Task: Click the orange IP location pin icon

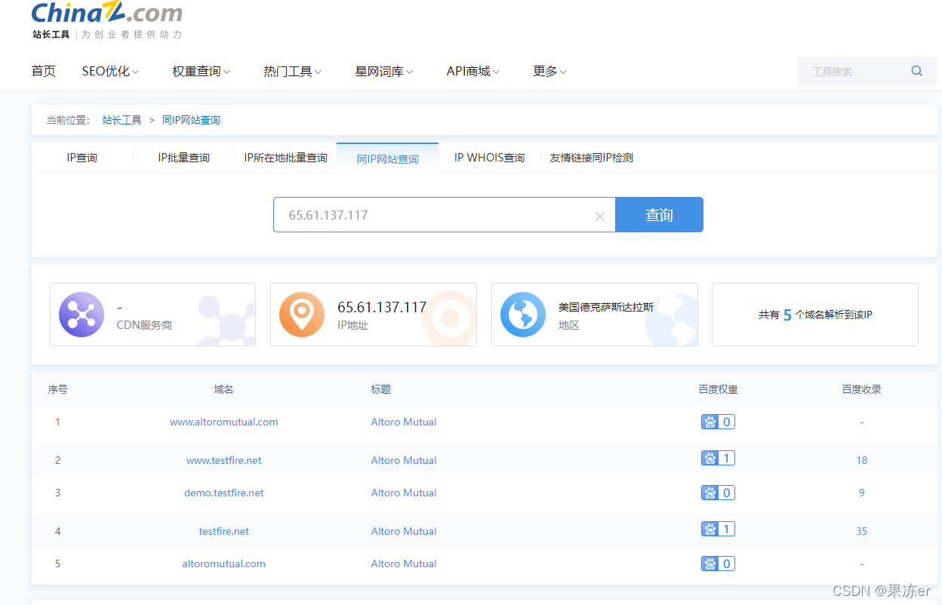Action: coord(302,315)
